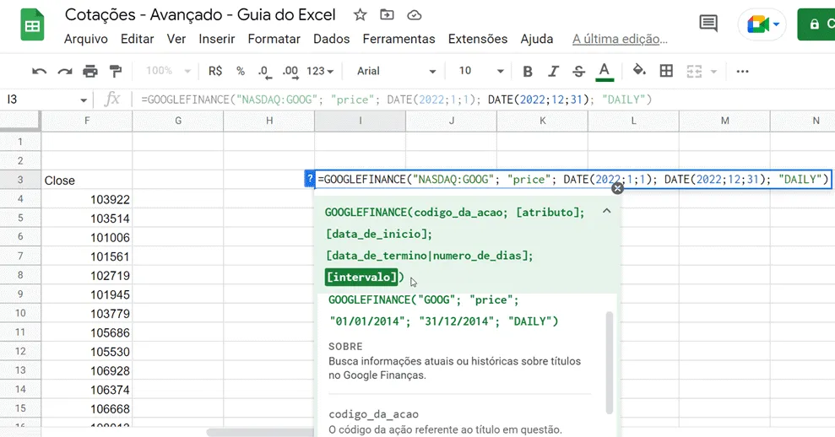Viewport: 835px width, 437px height.
Task: Click the select-all corner box
Action: 20,121
